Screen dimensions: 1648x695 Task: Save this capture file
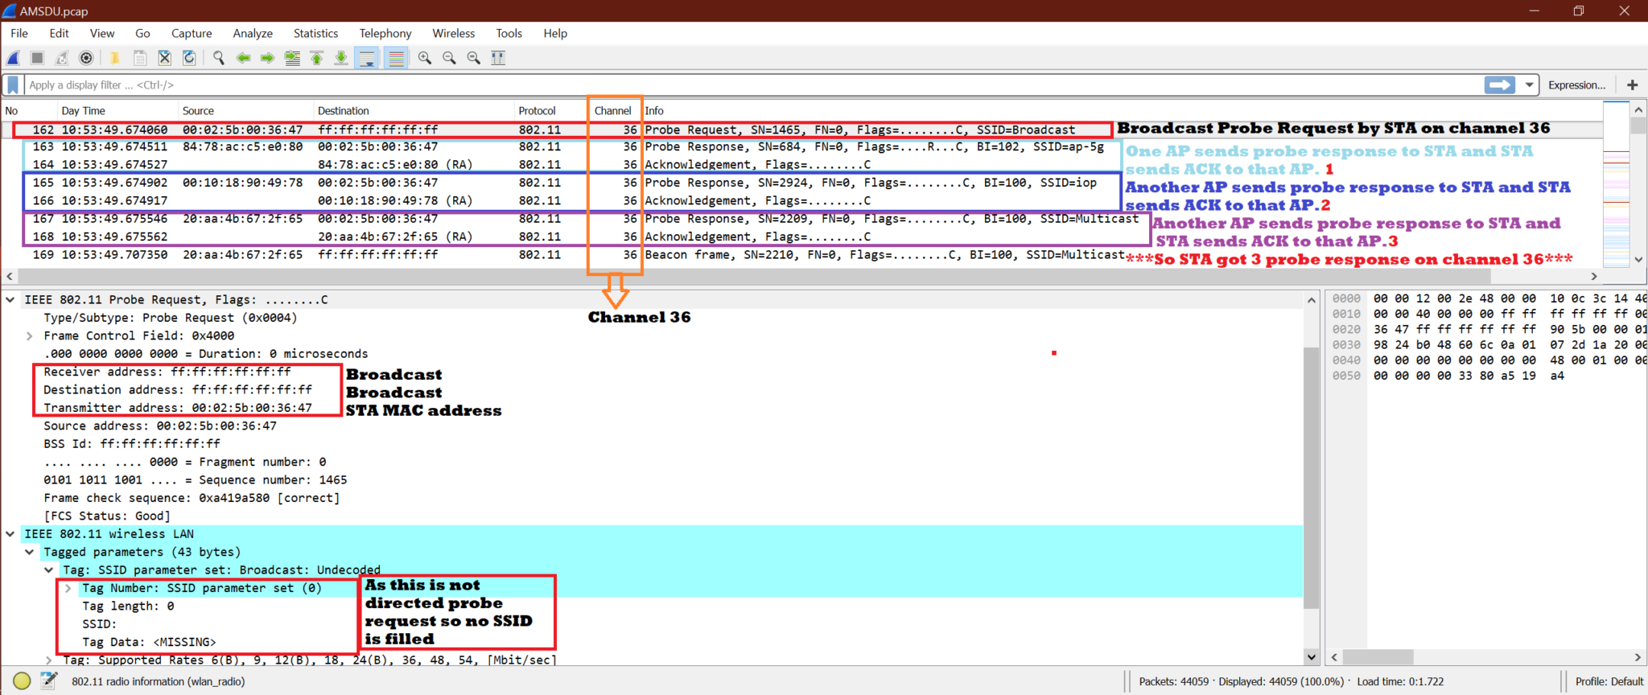(140, 58)
